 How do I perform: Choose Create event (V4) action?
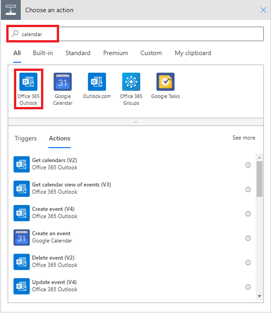point(132,213)
